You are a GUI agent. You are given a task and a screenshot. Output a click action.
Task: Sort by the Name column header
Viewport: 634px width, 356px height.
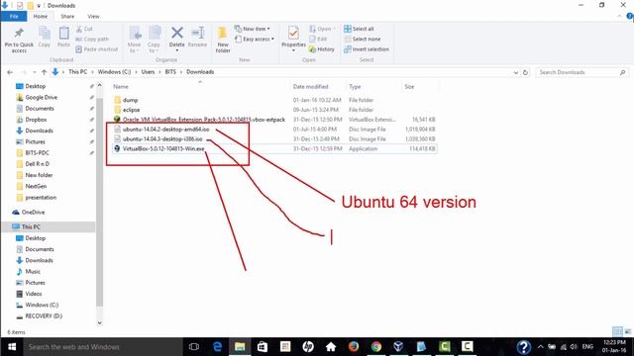(x=121, y=87)
